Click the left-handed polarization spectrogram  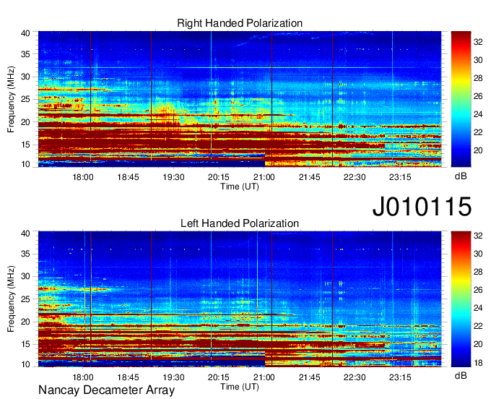[240, 299]
